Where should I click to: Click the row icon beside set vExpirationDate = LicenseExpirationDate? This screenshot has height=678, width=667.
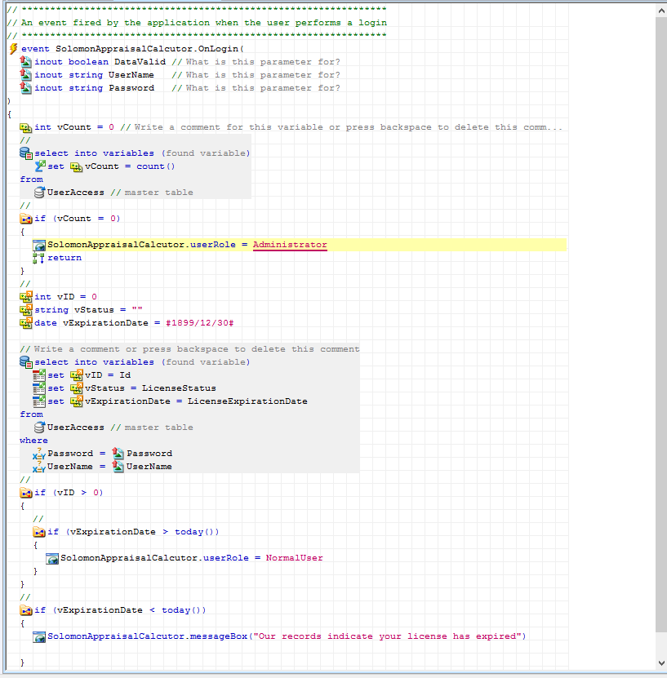click(x=39, y=401)
